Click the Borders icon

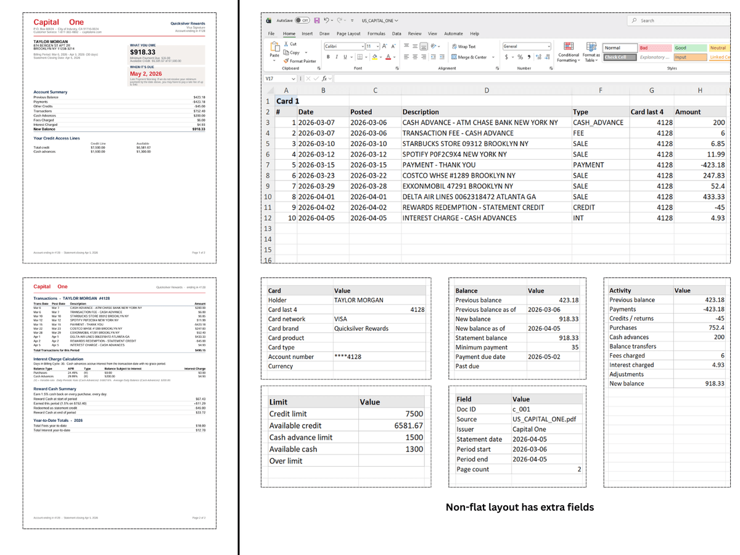click(360, 57)
